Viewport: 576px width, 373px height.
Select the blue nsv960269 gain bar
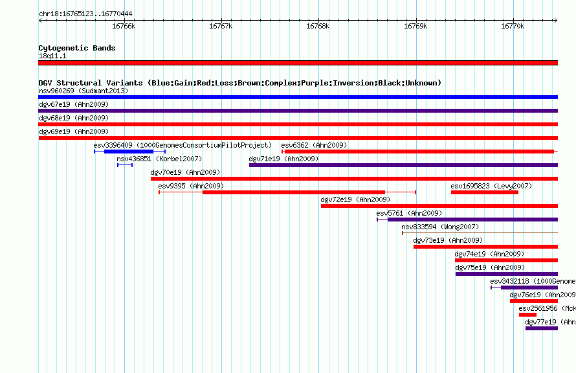(298, 97)
